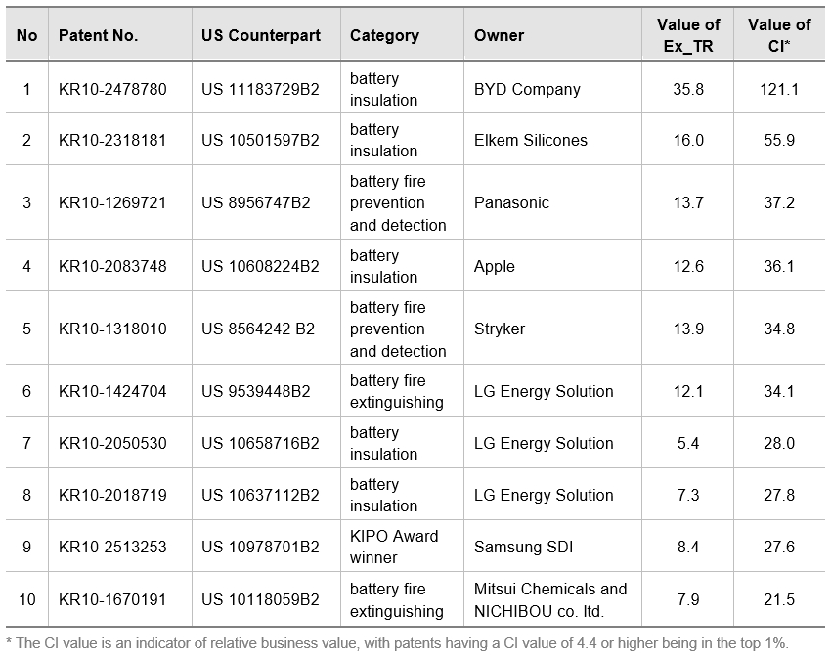Select US 9539448B2 counterpart cell
The height and width of the screenshot is (659, 831).
[255, 391]
